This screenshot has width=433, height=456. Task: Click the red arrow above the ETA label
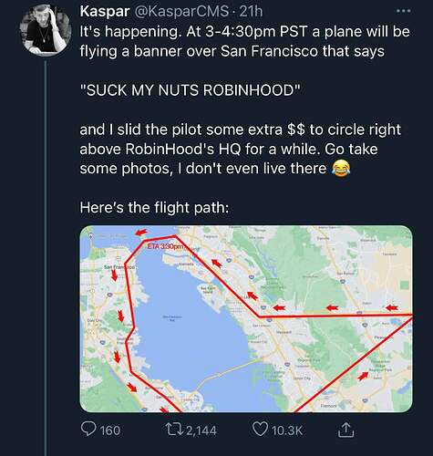(x=141, y=233)
